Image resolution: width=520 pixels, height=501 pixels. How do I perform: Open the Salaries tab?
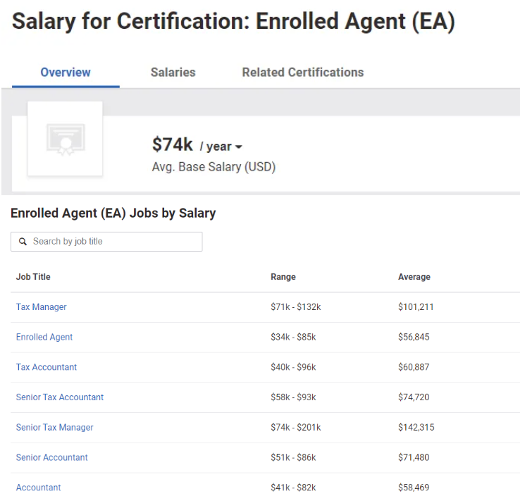tap(173, 72)
